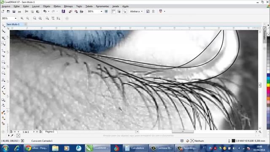Viewport: 270px width, 152px height.
Task: Select the Interactive Fill tool
Action: [3, 118]
